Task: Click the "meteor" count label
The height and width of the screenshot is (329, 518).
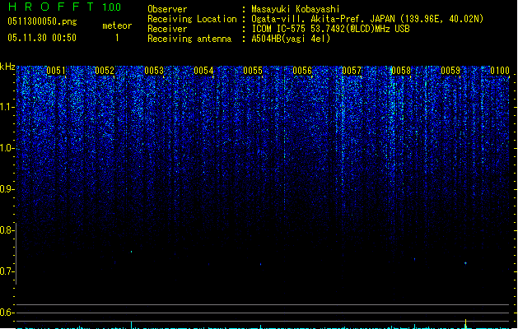Action: [x=117, y=25]
